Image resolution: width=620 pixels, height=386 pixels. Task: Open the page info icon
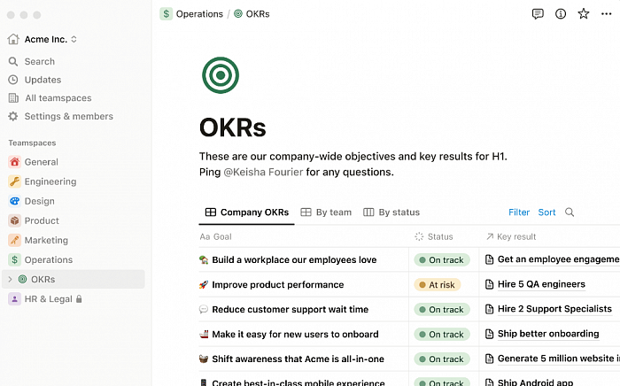[x=561, y=14]
